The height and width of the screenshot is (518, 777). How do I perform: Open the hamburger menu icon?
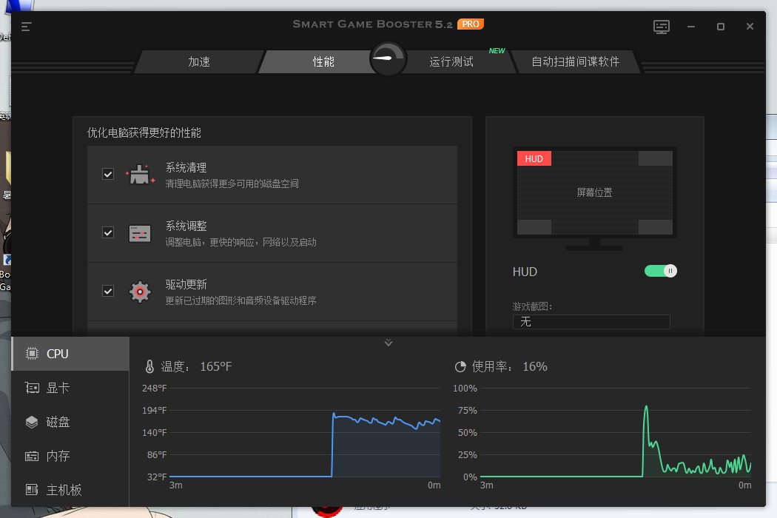coord(26,27)
